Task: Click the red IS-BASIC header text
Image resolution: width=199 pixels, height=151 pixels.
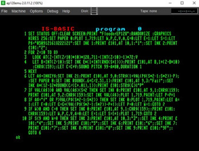Action: (x=58, y=29)
